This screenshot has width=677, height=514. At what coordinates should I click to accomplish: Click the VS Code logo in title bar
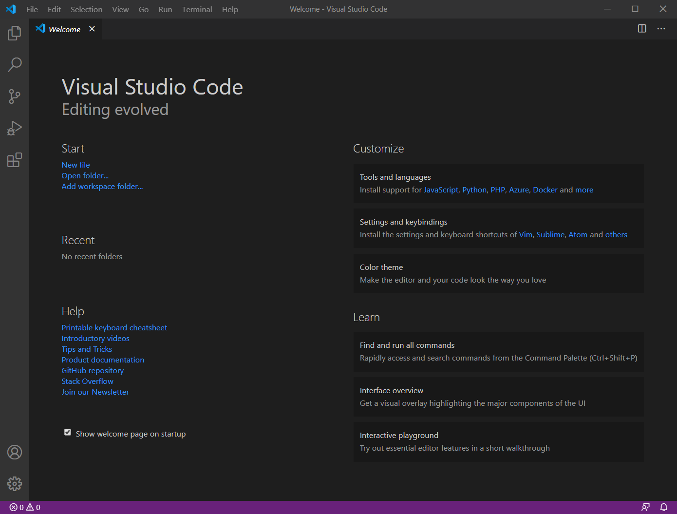click(x=11, y=9)
